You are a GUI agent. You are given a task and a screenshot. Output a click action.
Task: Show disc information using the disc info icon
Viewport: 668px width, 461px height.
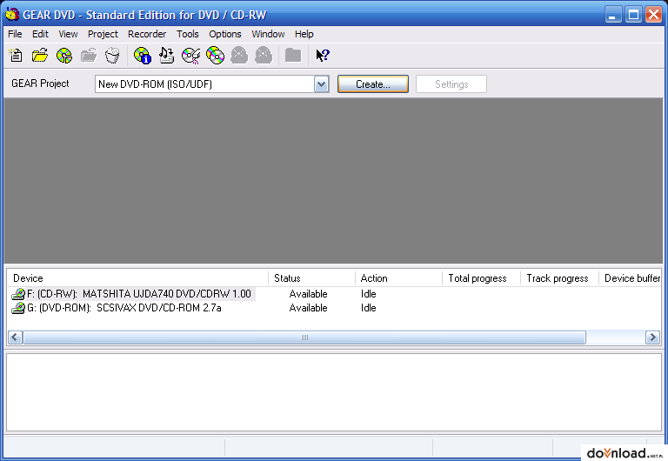point(143,56)
